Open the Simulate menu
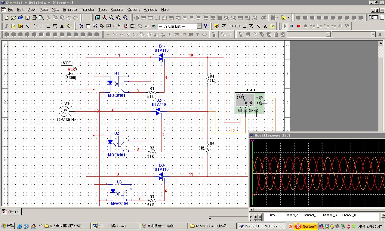 pyautogui.click(x=70, y=9)
